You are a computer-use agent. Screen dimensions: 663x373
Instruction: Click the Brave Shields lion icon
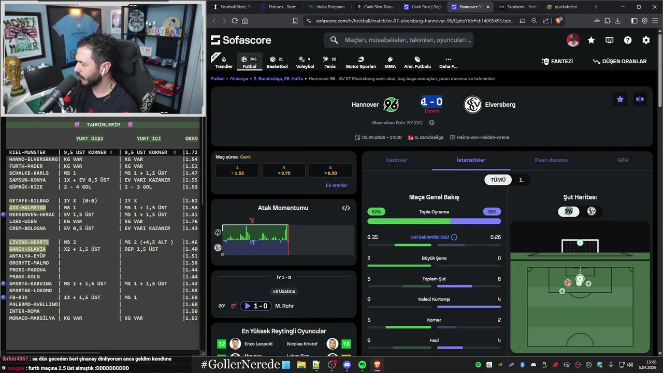point(559,21)
